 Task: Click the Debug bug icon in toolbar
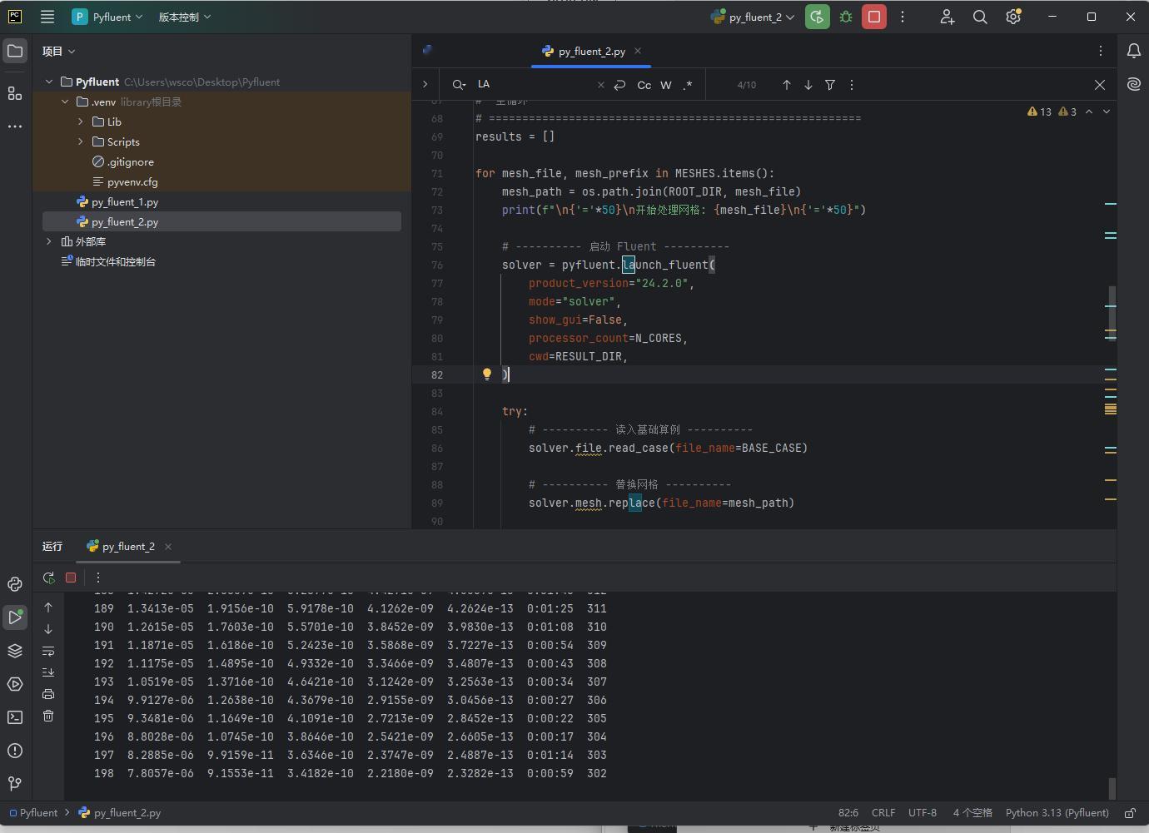[x=846, y=17]
